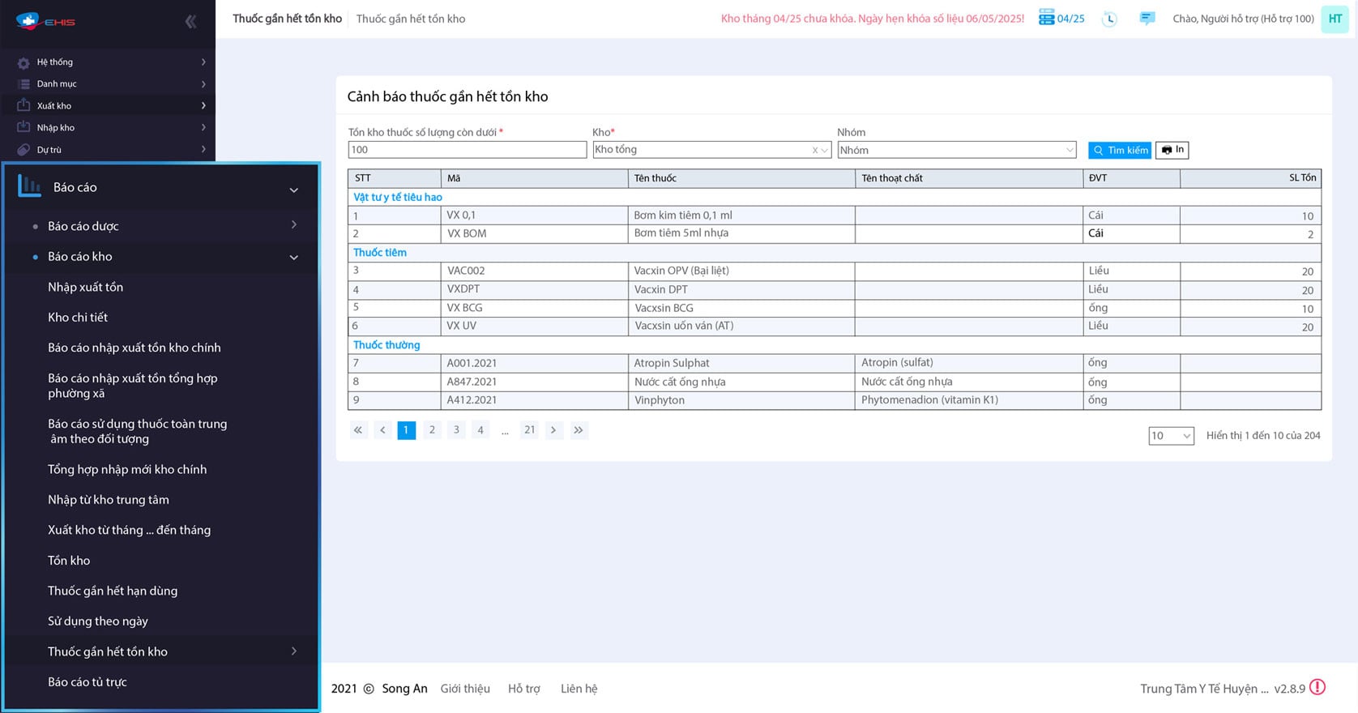The height and width of the screenshot is (713, 1358).
Task: Open the Nhóm dropdown
Action: [956, 150]
